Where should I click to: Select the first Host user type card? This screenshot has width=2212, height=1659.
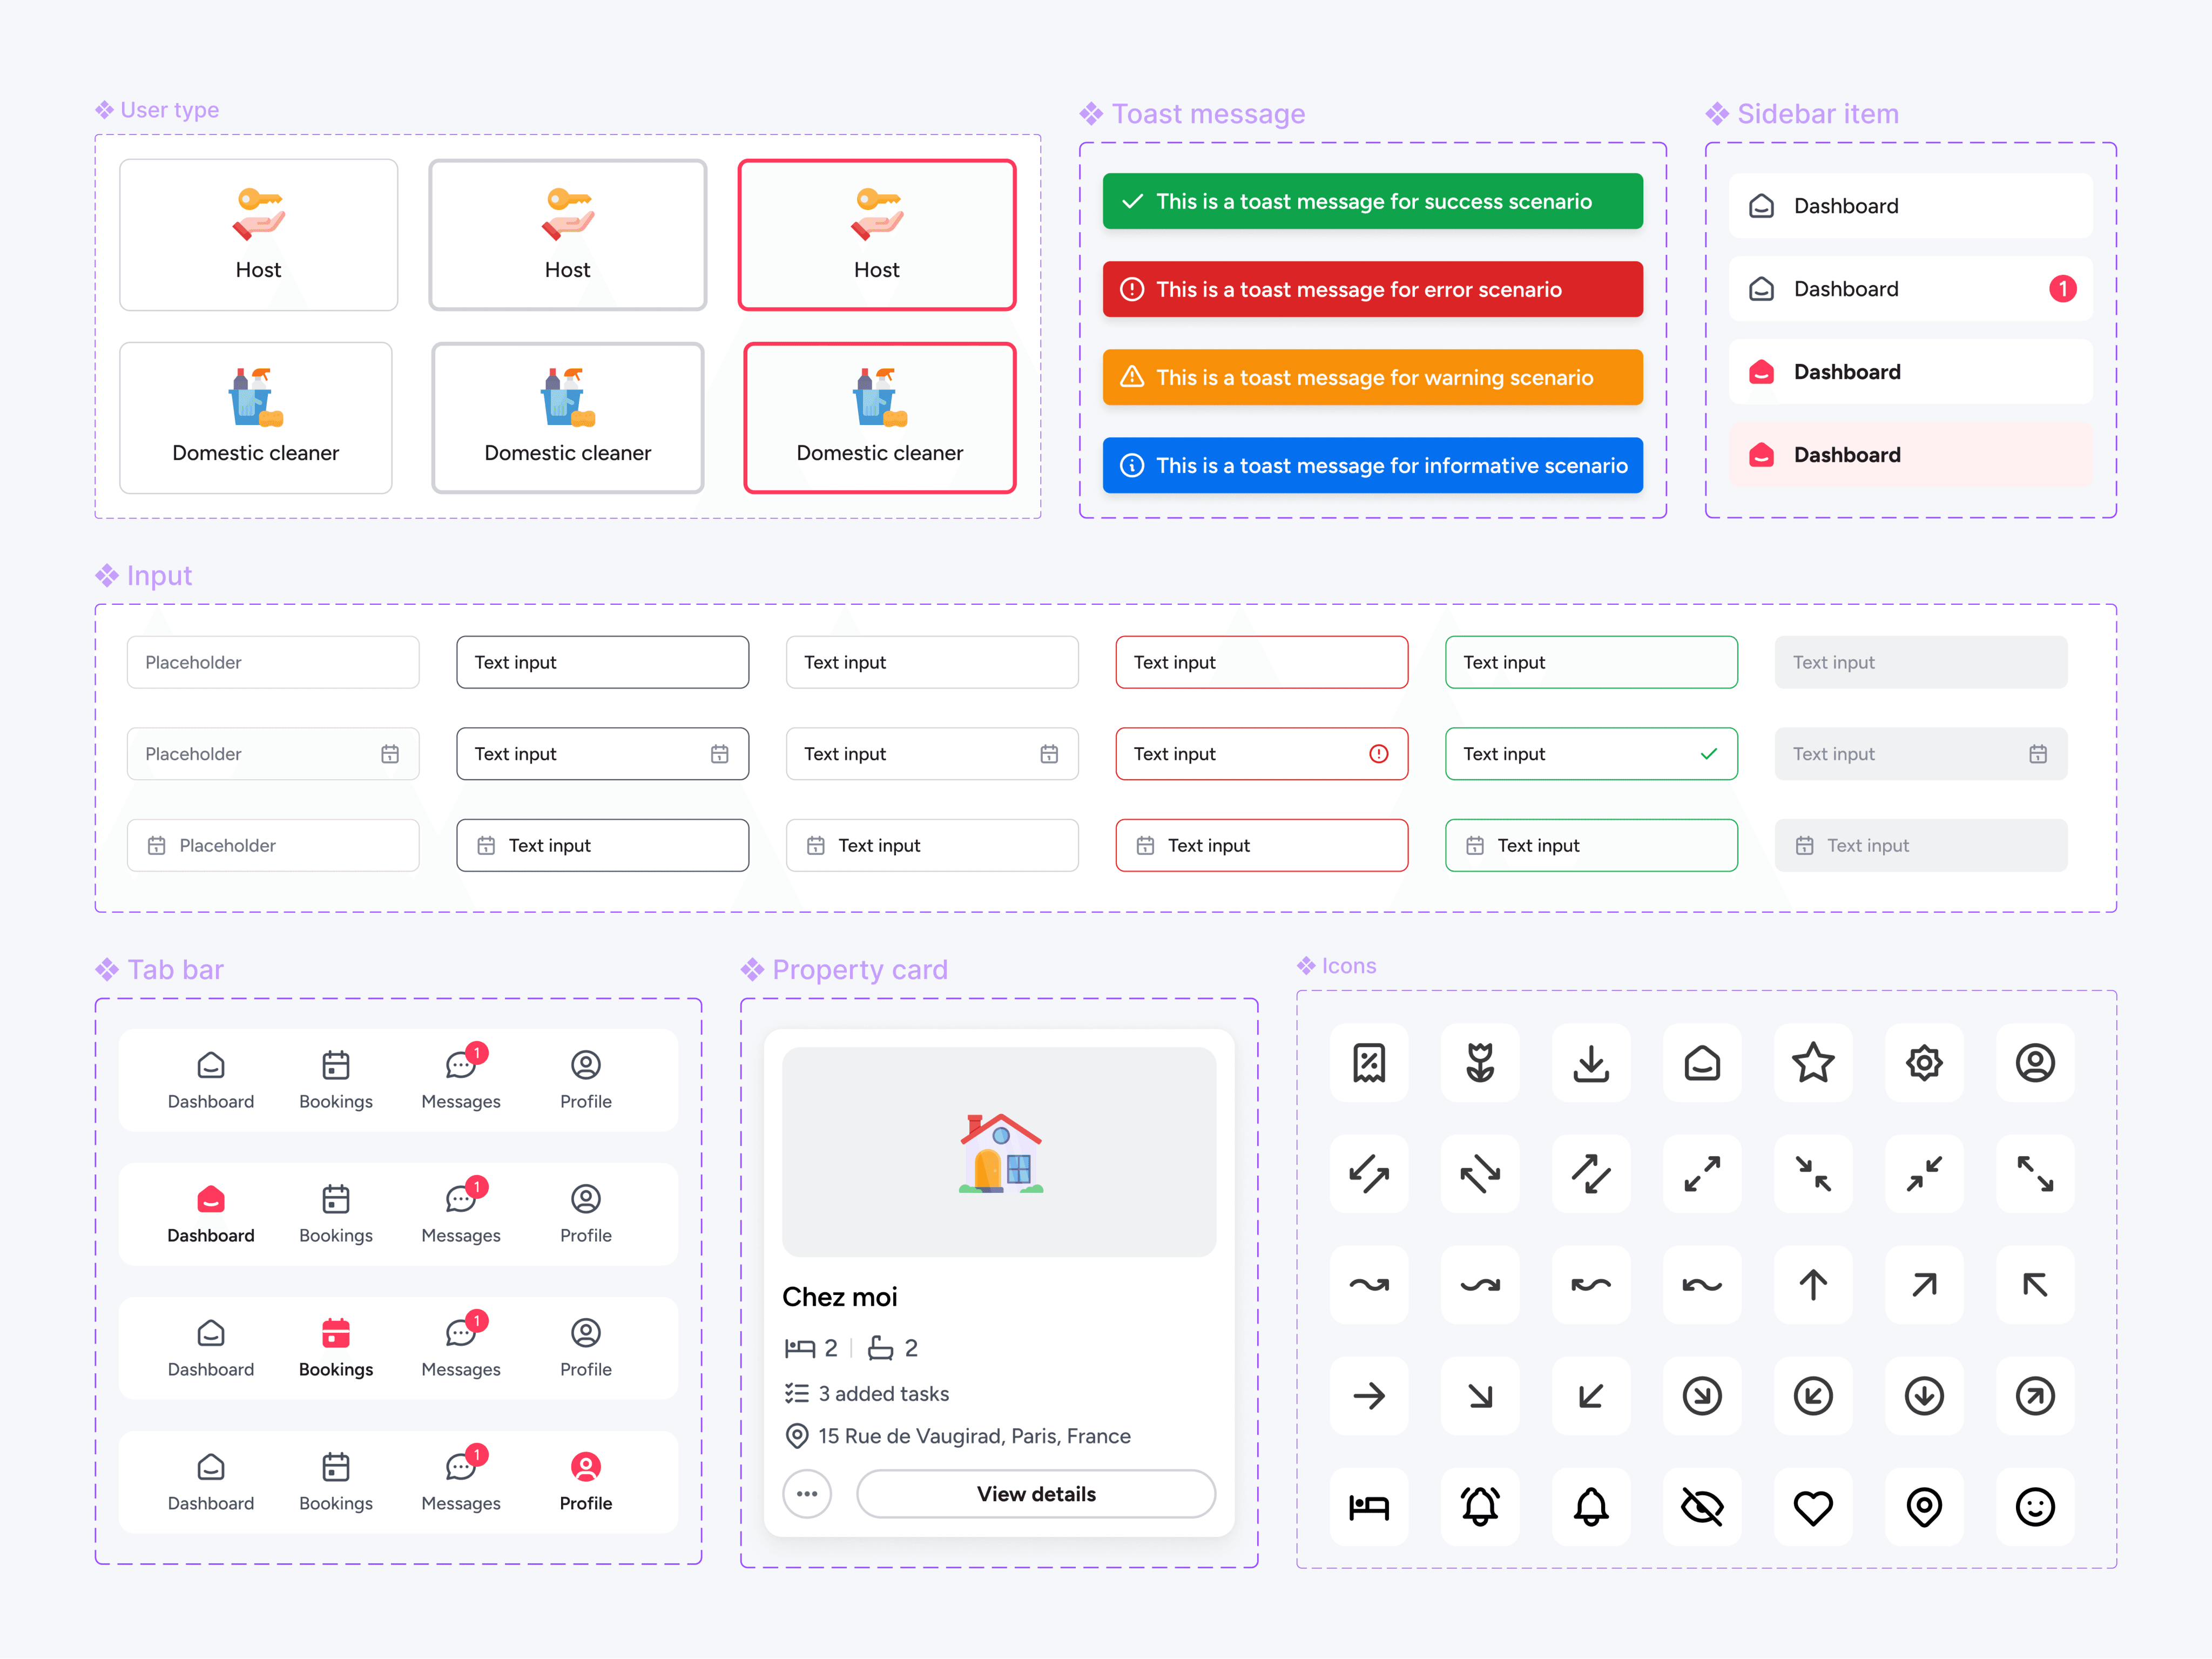coord(259,235)
